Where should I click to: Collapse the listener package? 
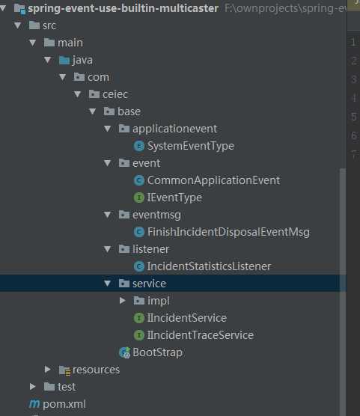(108, 249)
